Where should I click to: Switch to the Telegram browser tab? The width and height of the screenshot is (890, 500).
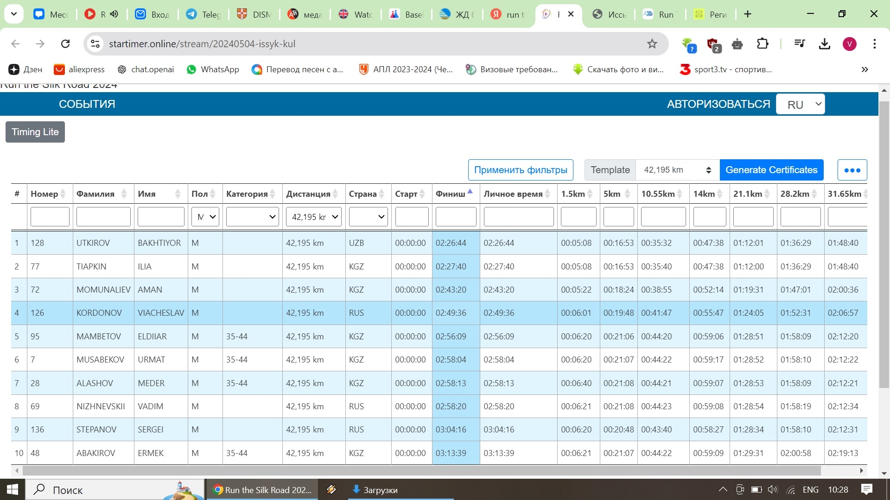click(204, 14)
